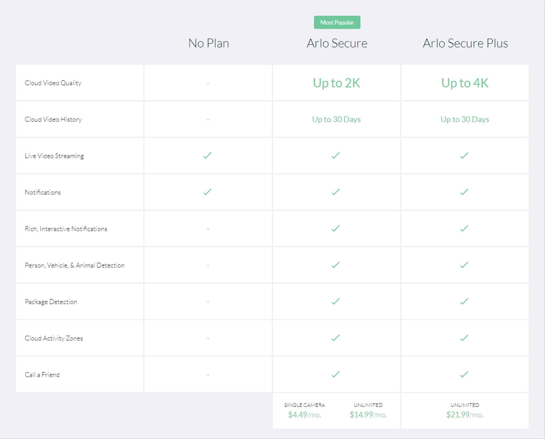The height and width of the screenshot is (439, 545).
Task: Click the Unlimited $21.99/mo. price
Action: pos(465,415)
